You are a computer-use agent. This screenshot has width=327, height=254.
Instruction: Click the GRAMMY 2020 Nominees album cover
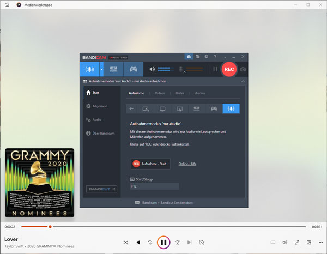point(40,183)
